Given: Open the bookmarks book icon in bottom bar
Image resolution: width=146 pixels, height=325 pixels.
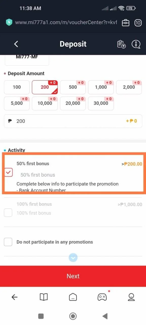Looking at the screenshot, I should pos(44,297).
